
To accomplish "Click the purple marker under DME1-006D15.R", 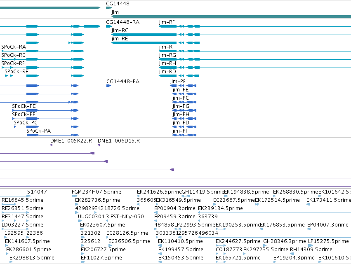I will (x=99, y=145).
